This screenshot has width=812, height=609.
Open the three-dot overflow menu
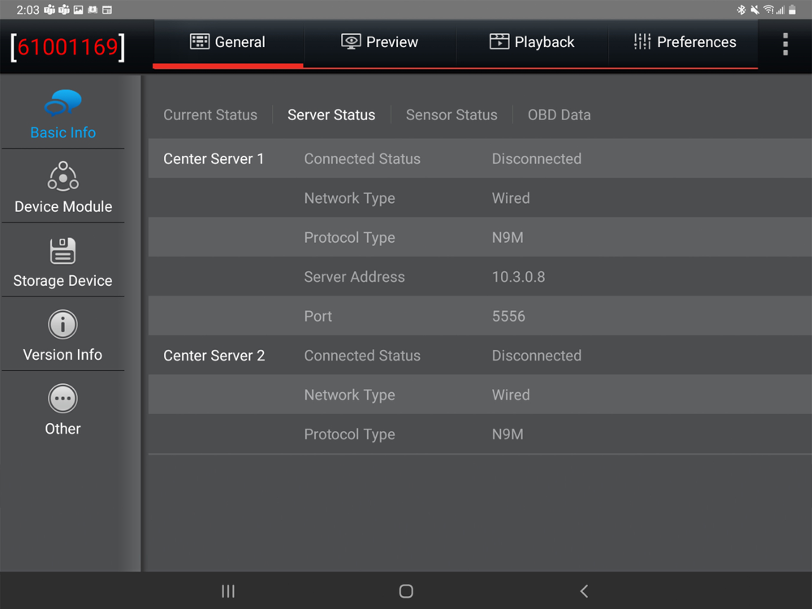[784, 44]
